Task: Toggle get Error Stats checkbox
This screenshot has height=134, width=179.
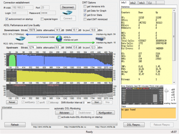Action: pyautogui.click(x=85, y=15)
